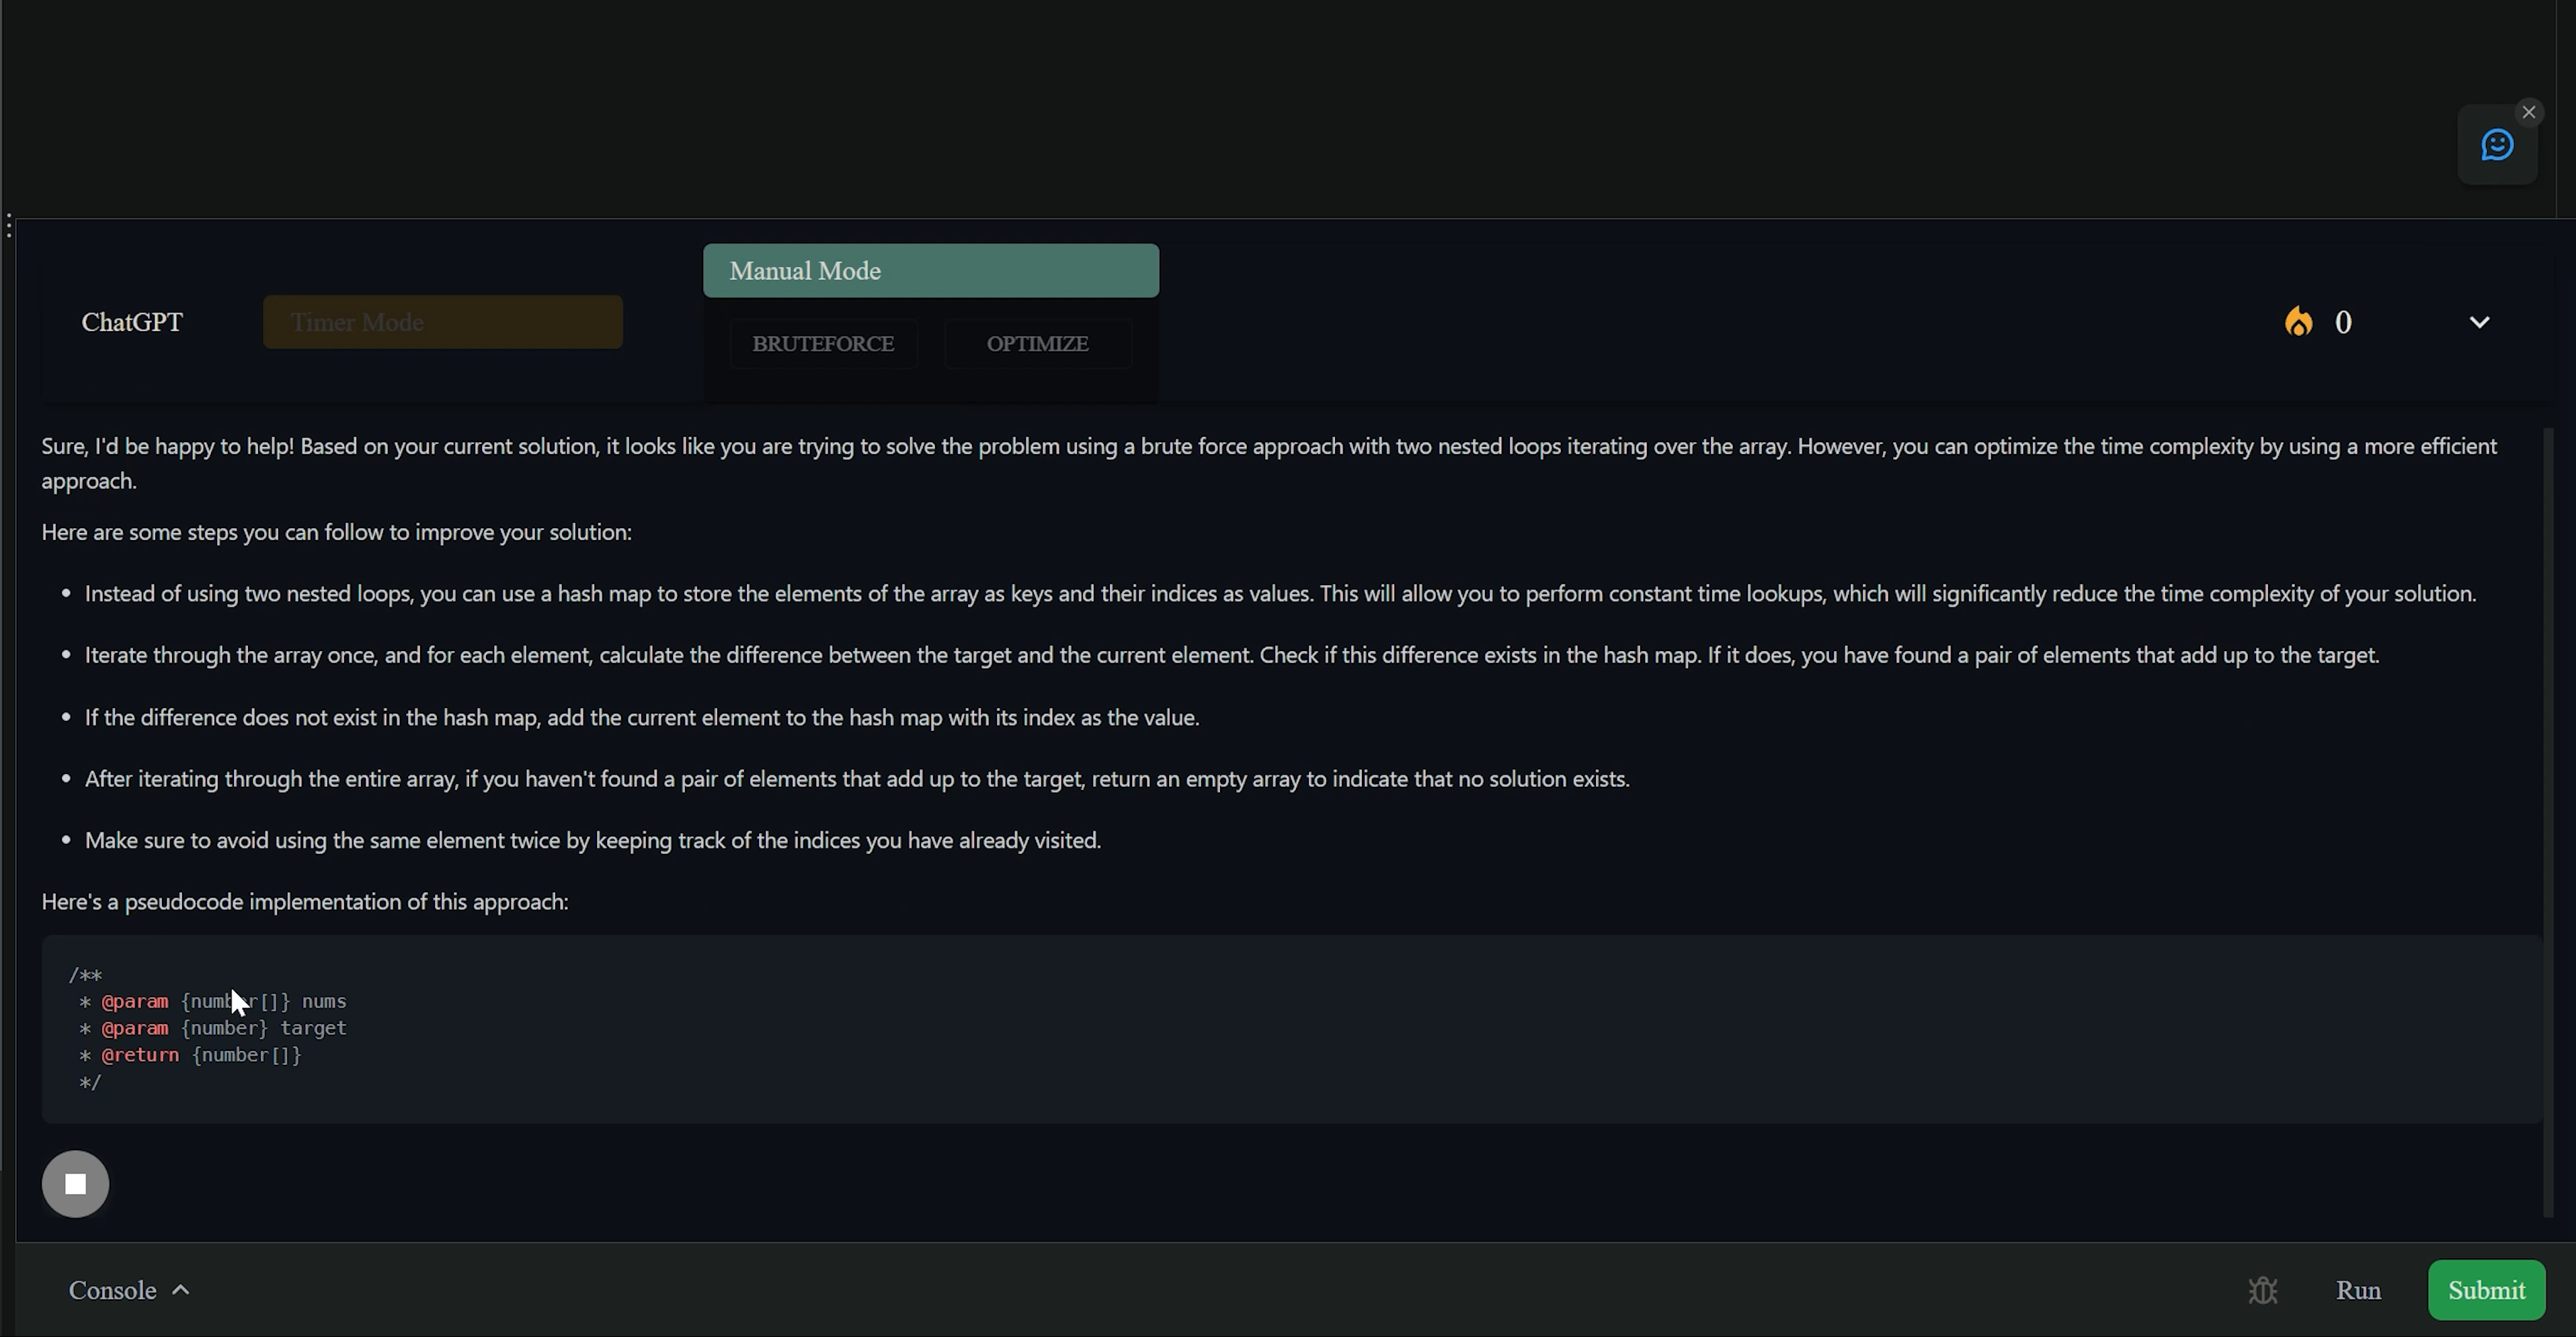Run the code

2358,1290
